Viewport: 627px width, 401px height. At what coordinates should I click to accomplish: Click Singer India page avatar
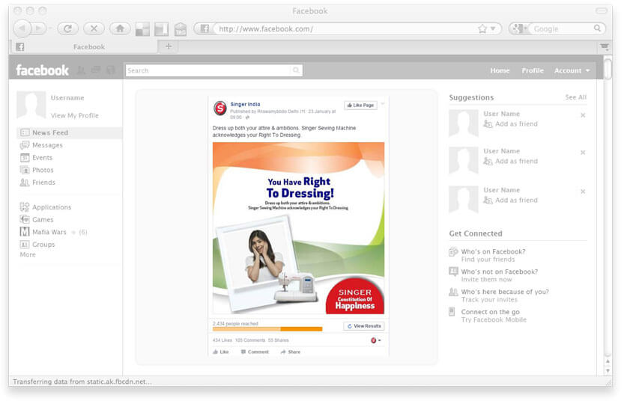[x=220, y=108]
